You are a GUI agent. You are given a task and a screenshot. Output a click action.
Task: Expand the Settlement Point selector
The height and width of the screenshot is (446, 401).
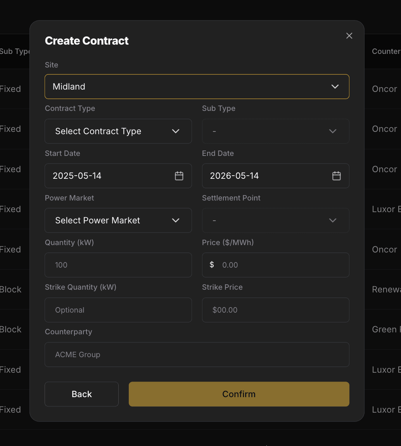point(275,220)
